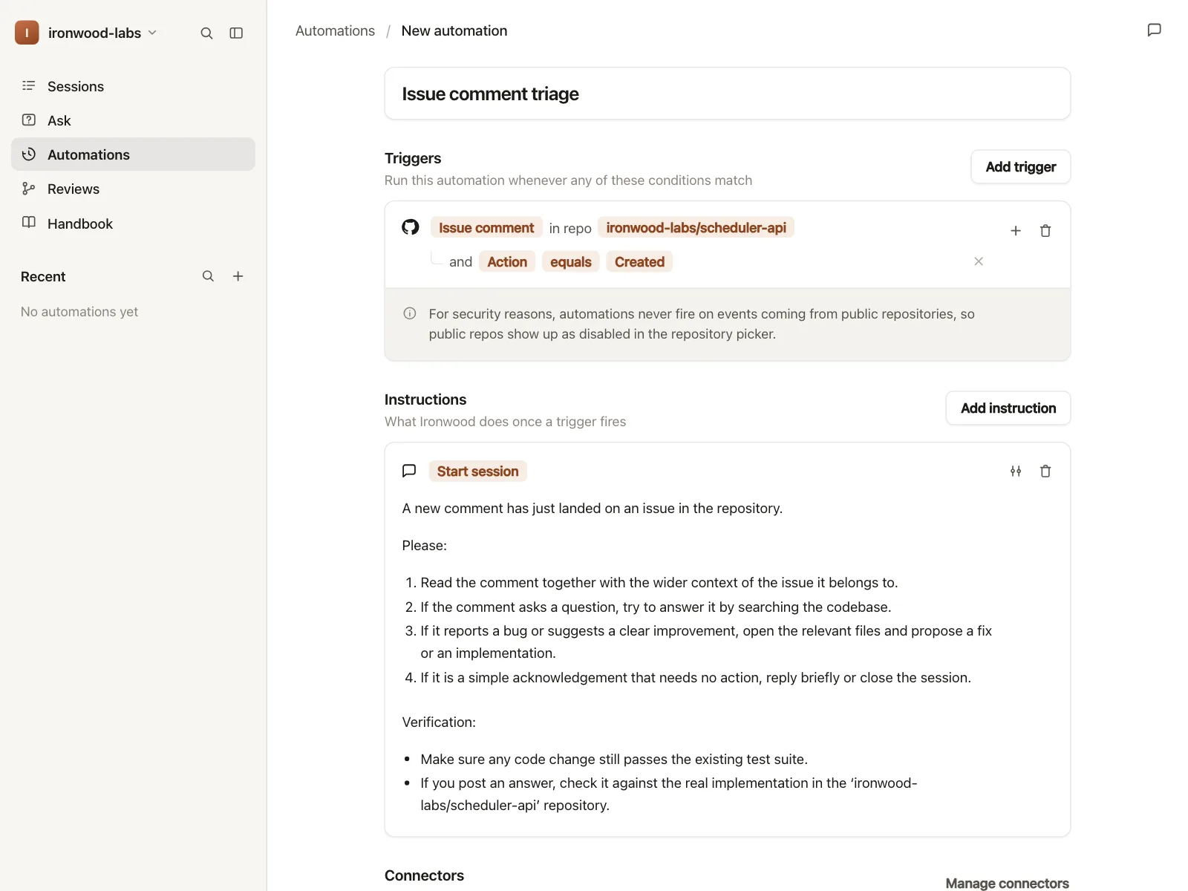
Task: Click the Reviews branch icon
Action: [29, 189]
